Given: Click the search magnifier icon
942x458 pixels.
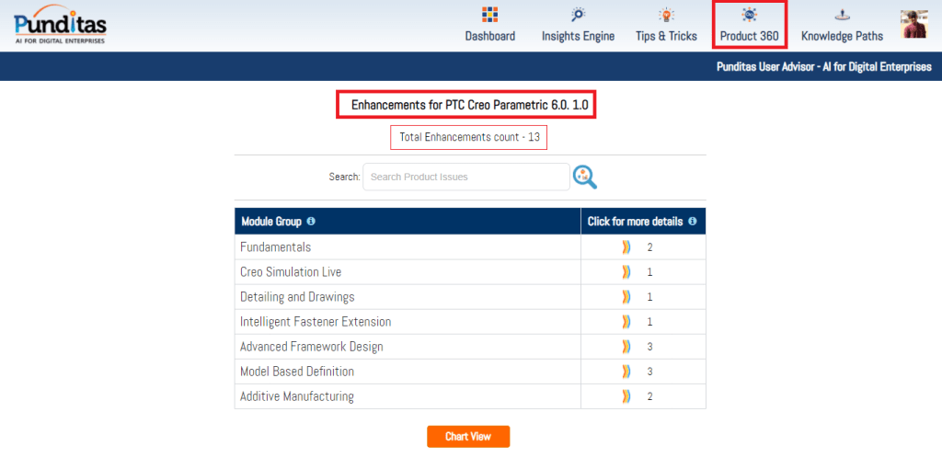Looking at the screenshot, I should pyautogui.click(x=584, y=177).
